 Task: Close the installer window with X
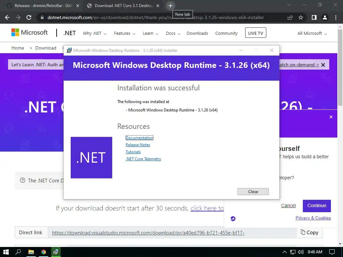point(272,50)
